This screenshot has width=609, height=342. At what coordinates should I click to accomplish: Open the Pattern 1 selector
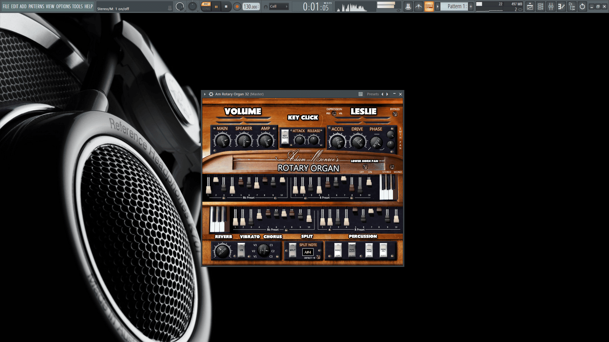454,7
